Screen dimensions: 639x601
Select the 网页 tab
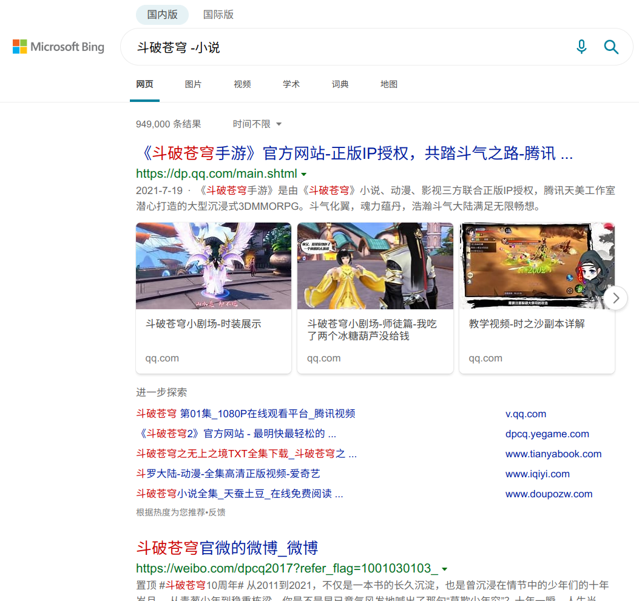coord(144,84)
